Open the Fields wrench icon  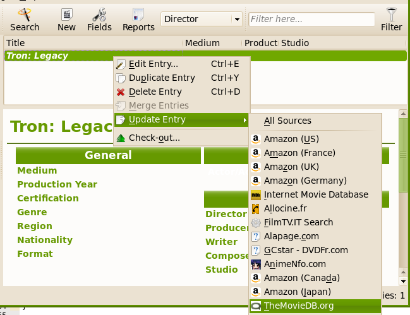99,15
